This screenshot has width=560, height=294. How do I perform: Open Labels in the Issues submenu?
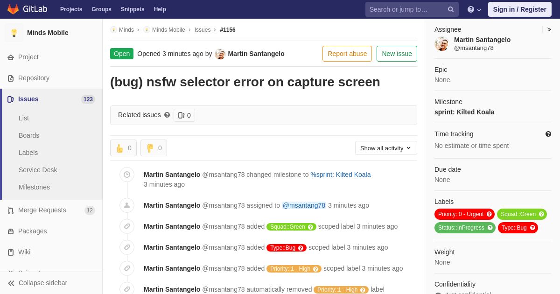click(x=28, y=153)
